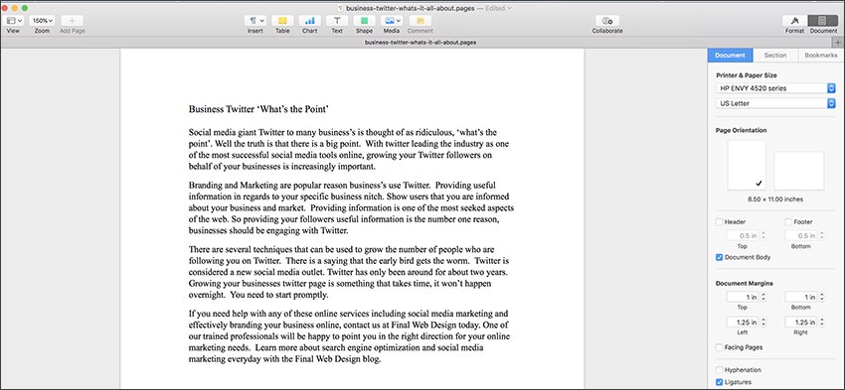Image resolution: width=845 pixels, height=390 pixels.
Task: Click the Left margin 1.25 in field
Action: (742, 323)
